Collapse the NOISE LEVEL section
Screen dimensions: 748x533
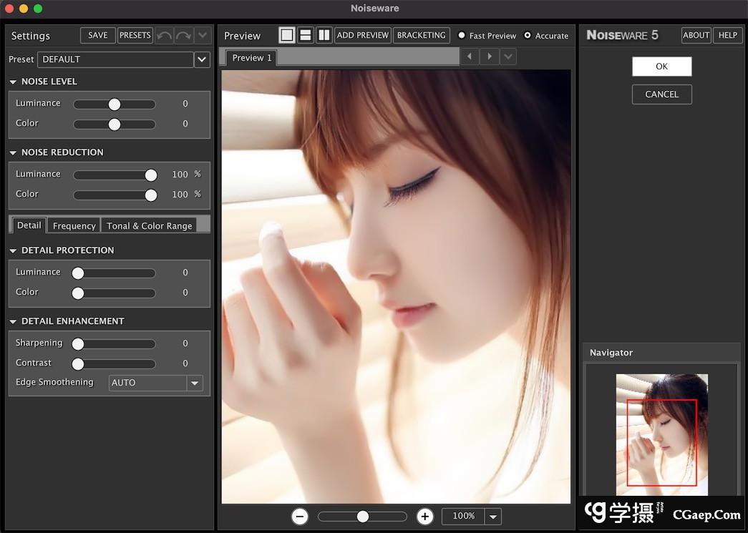tap(13, 82)
